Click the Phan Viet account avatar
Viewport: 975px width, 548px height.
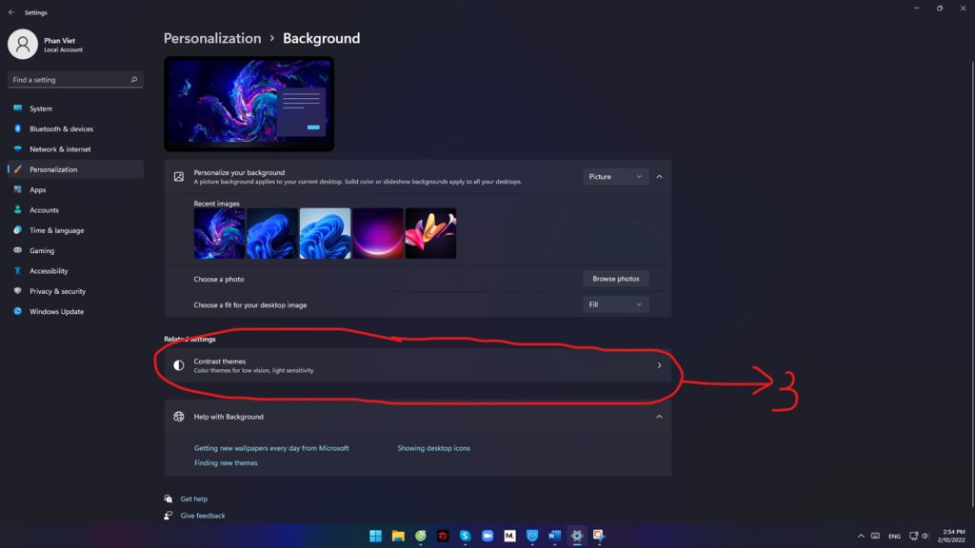point(23,44)
